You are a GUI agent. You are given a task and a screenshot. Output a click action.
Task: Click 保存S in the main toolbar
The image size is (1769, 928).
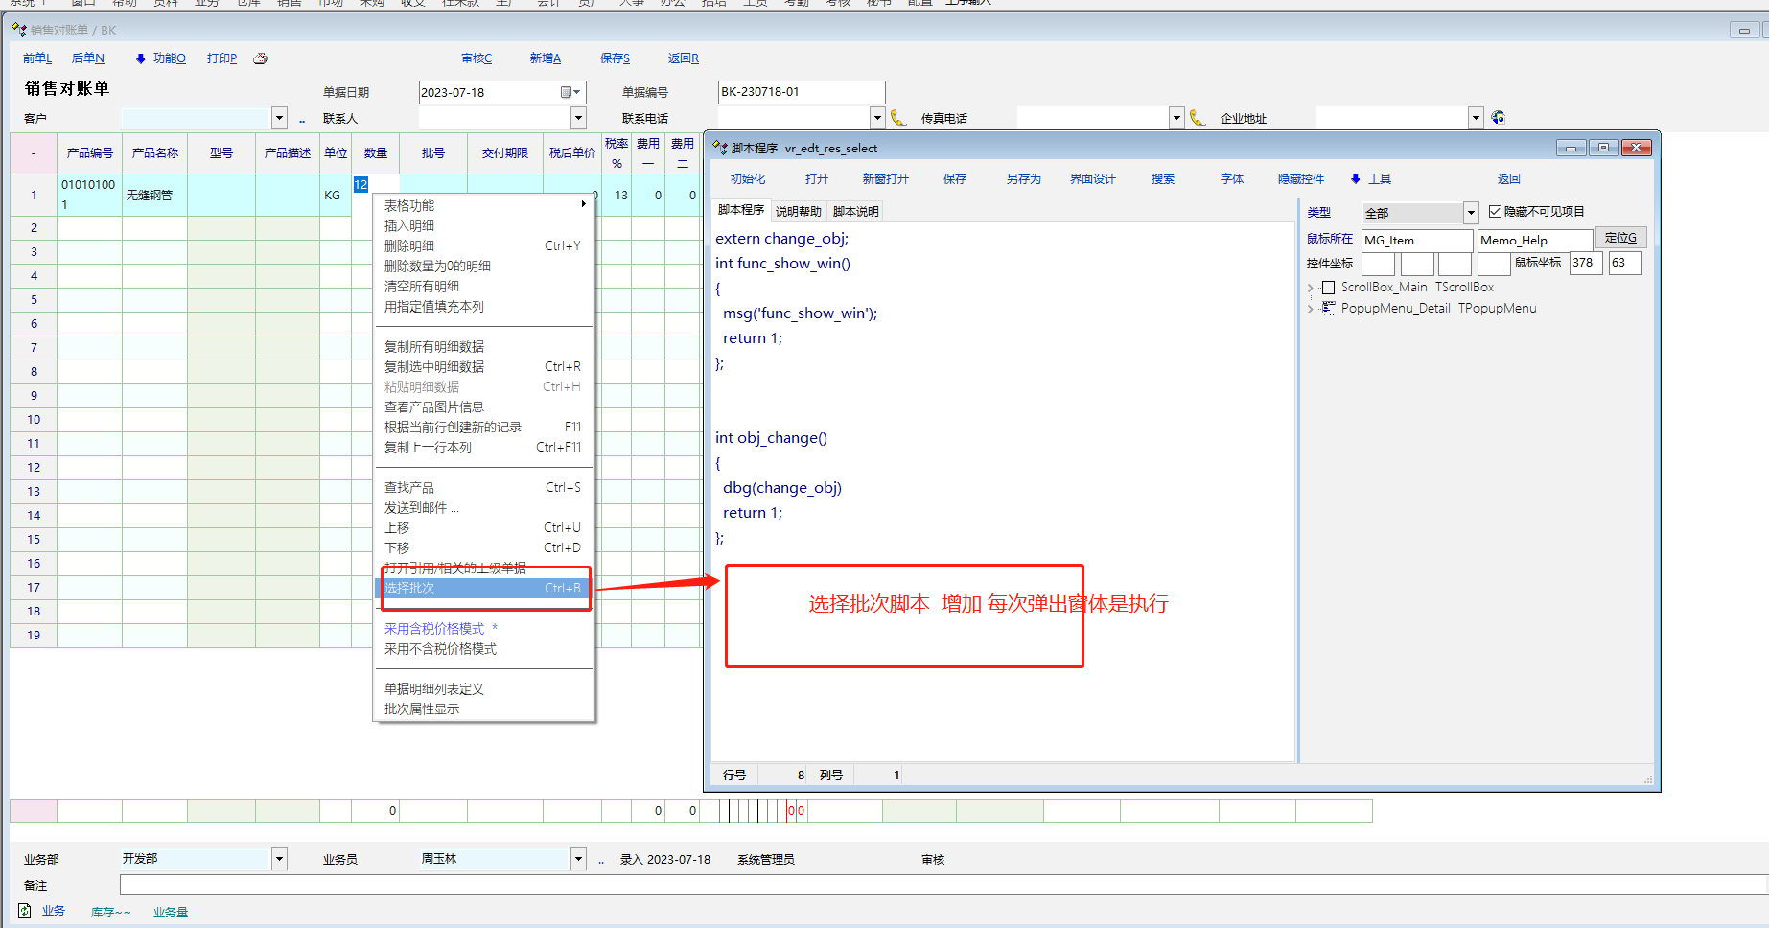point(615,58)
